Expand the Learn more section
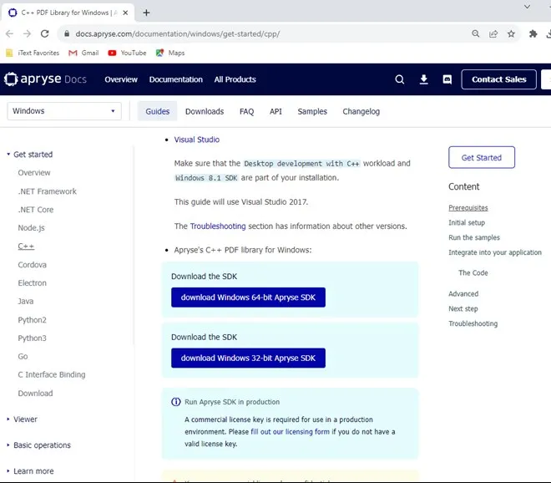 click(30, 471)
